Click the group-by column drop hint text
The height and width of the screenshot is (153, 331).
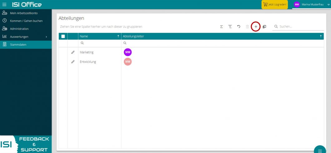[101, 27]
